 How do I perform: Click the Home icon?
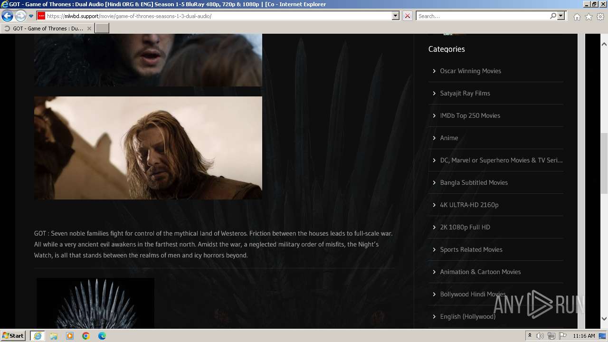click(577, 17)
